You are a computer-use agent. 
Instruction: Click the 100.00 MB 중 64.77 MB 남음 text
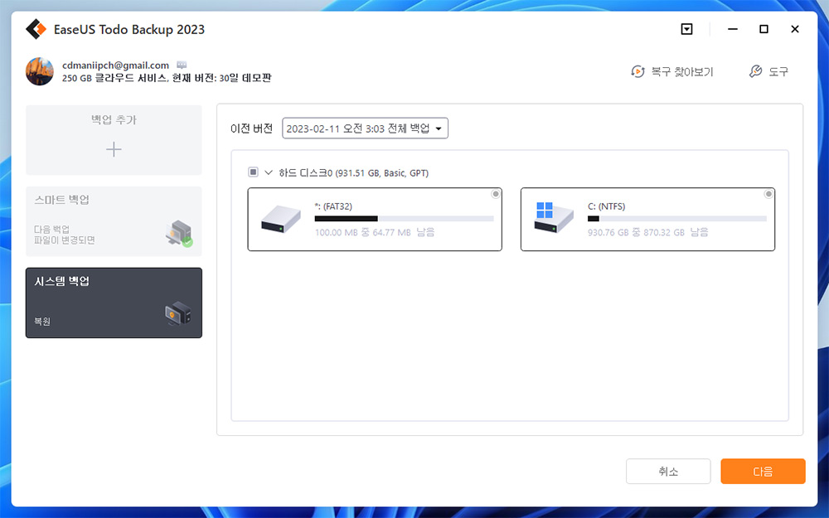[375, 232]
